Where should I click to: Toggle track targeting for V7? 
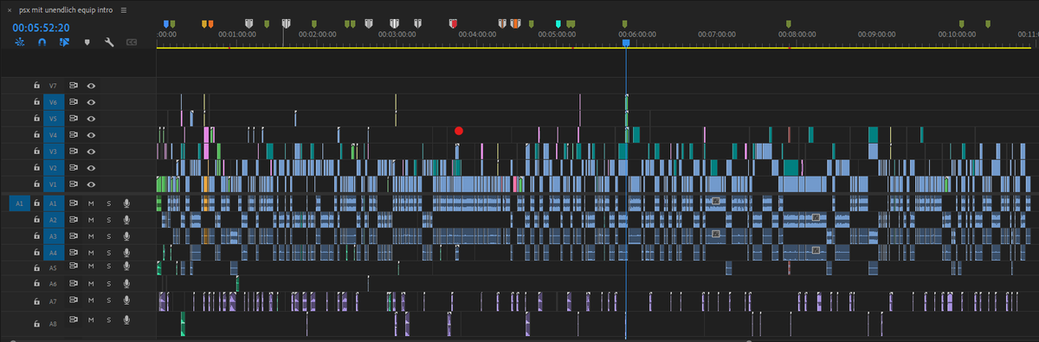click(x=53, y=86)
